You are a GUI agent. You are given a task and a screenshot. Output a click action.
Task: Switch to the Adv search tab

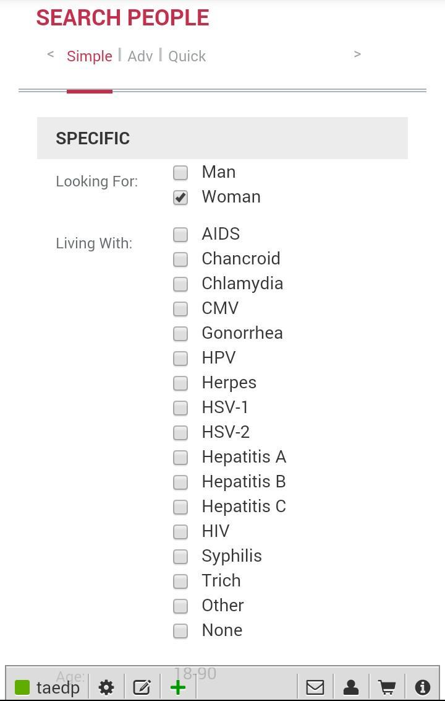[140, 56]
